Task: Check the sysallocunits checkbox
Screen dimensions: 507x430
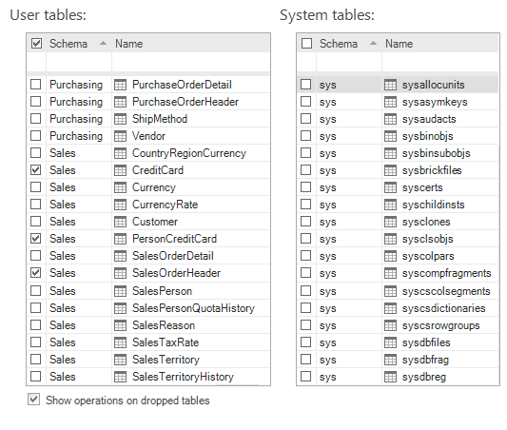Action: 306,85
